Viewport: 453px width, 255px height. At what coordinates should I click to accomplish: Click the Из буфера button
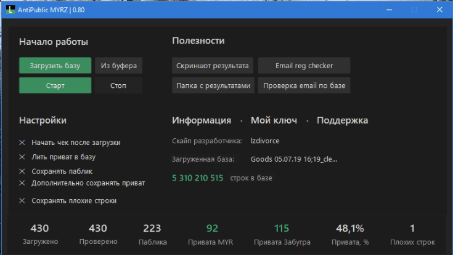(x=118, y=65)
